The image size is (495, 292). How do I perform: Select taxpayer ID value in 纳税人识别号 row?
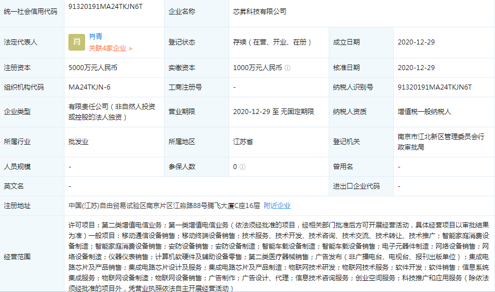[x=435, y=87]
